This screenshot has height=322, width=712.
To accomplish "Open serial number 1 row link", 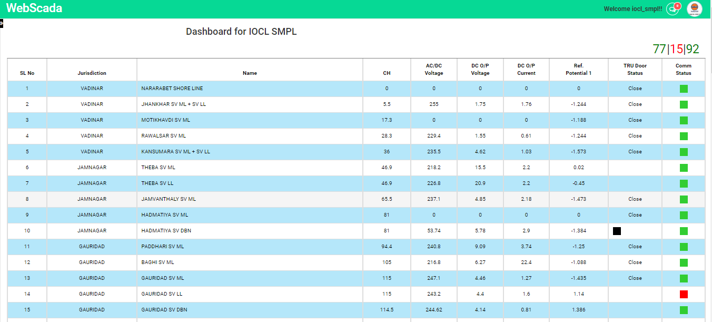I will coord(27,89).
